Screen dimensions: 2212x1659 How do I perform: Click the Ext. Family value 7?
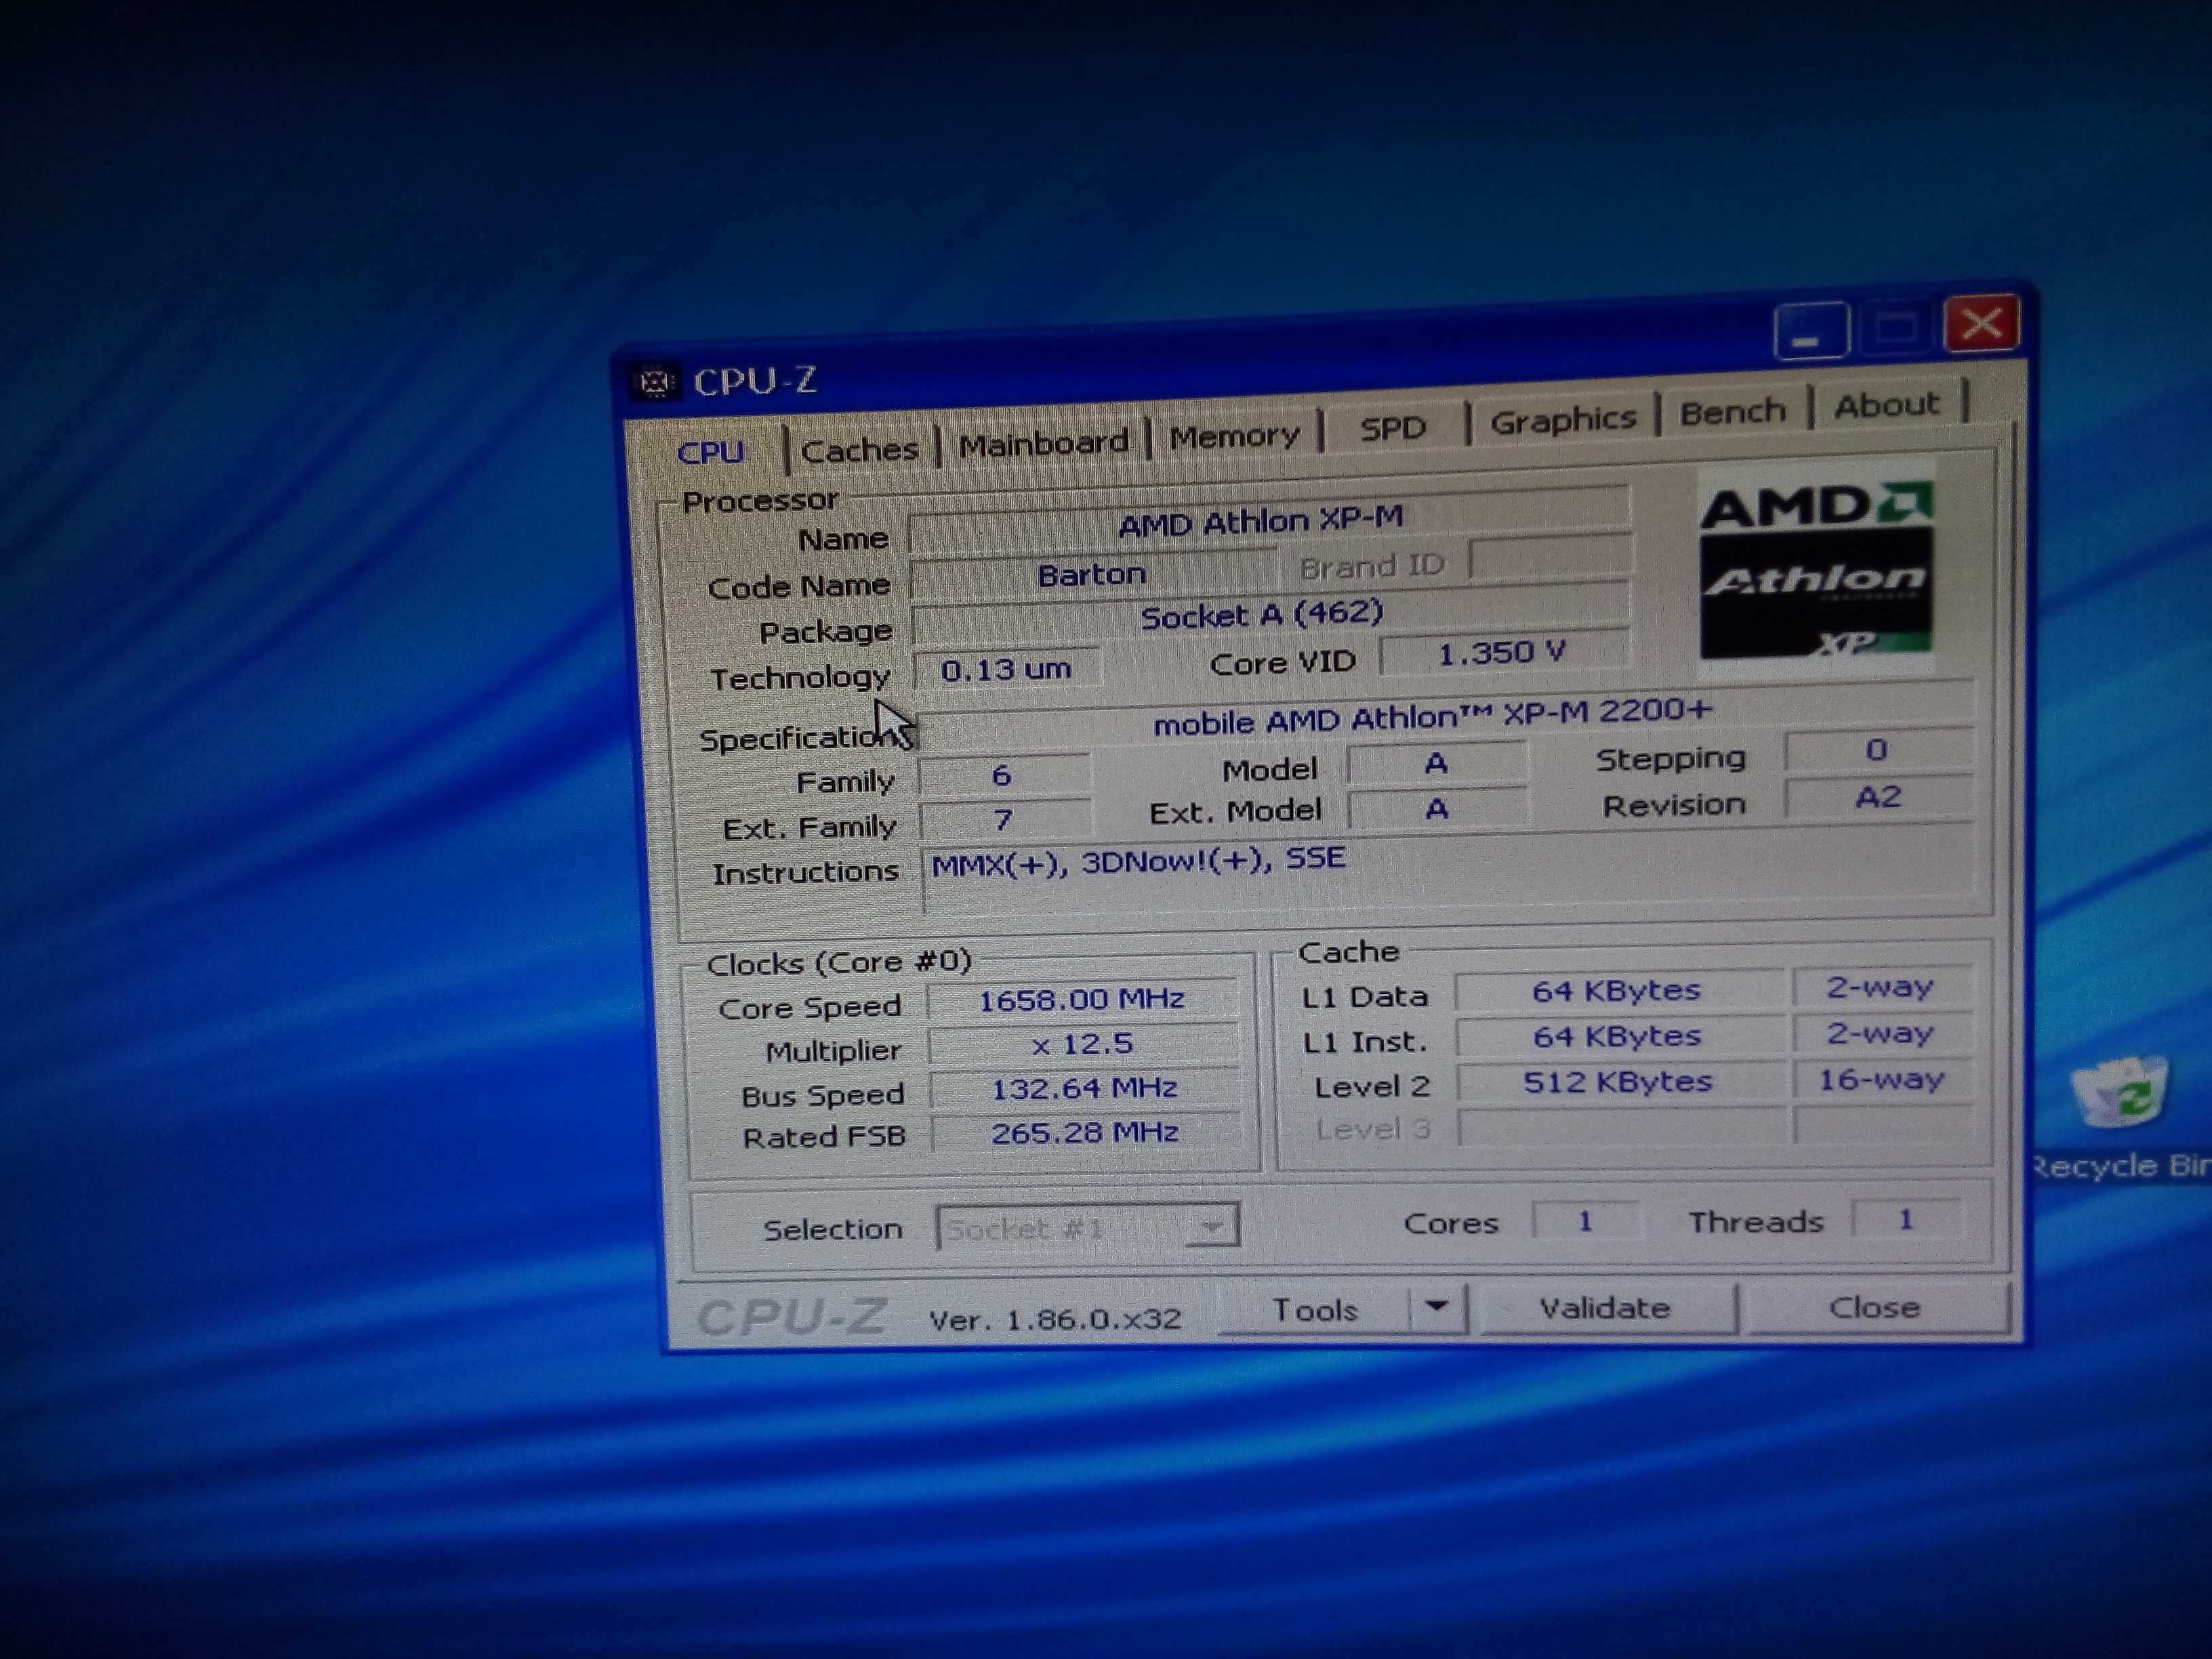click(x=1004, y=820)
